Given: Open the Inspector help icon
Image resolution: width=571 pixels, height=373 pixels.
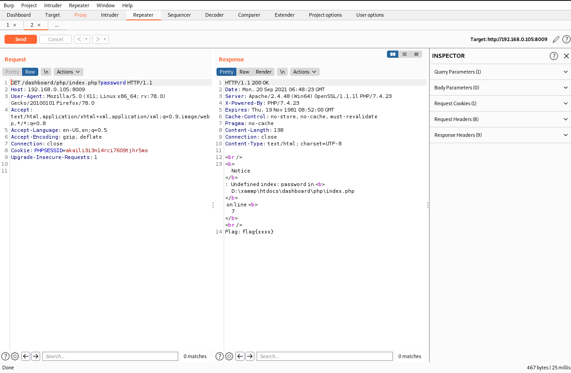Looking at the screenshot, I should coord(554,56).
